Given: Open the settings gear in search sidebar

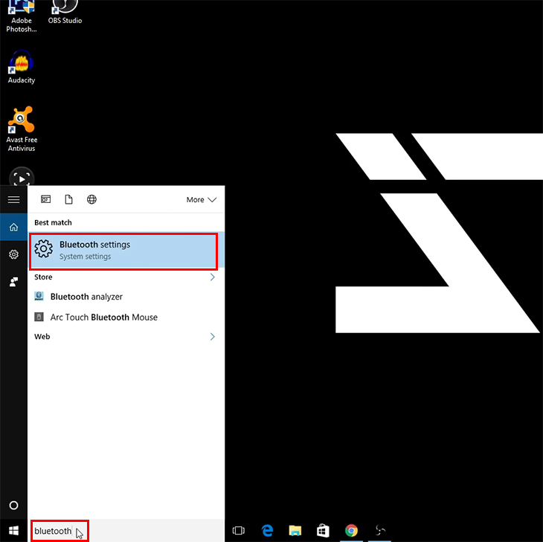Looking at the screenshot, I should [x=14, y=254].
